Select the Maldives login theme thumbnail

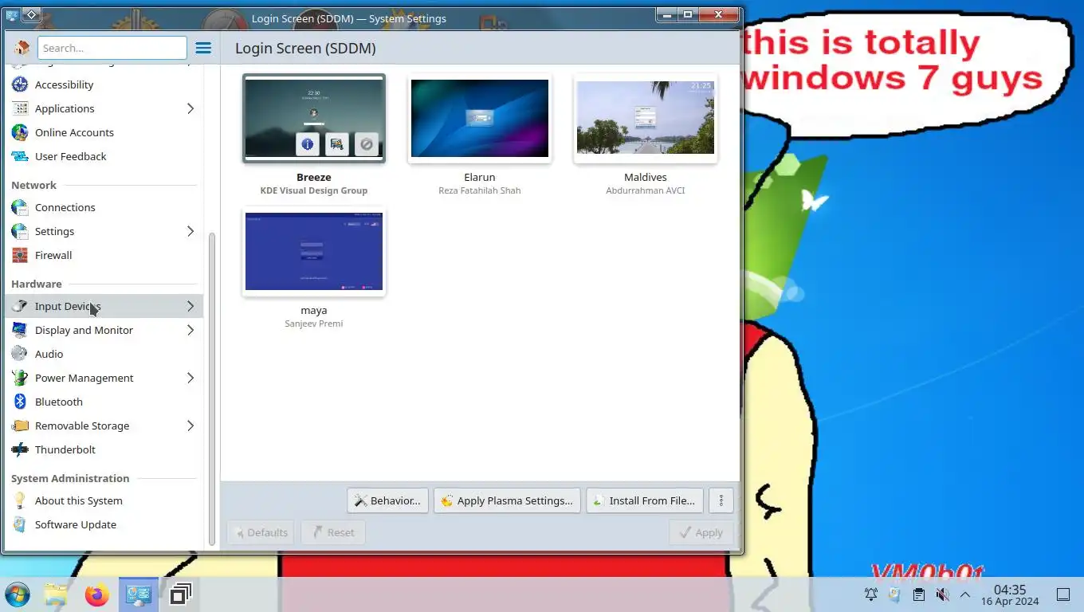point(646,118)
